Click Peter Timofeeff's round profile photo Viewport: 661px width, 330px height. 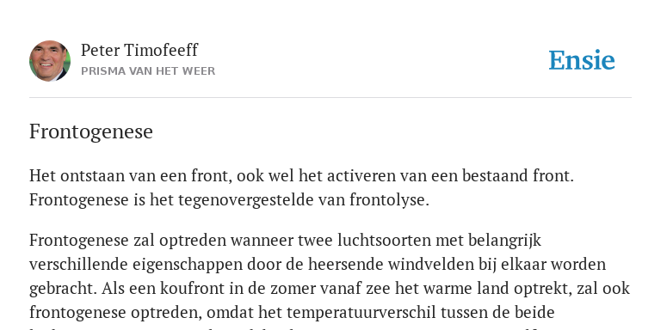tap(50, 61)
